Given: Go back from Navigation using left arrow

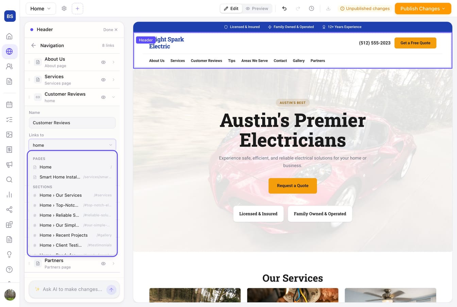Looking at the screenshot, I should 33,45.
